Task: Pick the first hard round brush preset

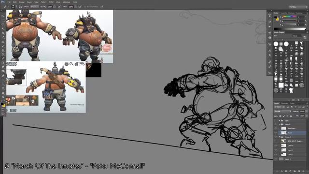Action: pyautogui.click(x=276, y=44)
